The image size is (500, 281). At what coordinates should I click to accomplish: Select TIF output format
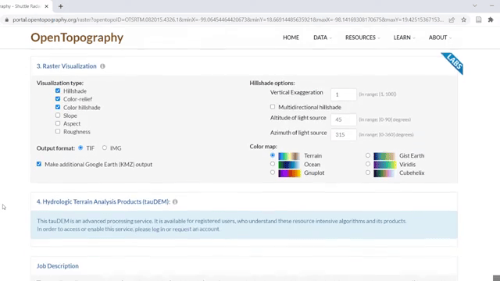pos(80,148)
